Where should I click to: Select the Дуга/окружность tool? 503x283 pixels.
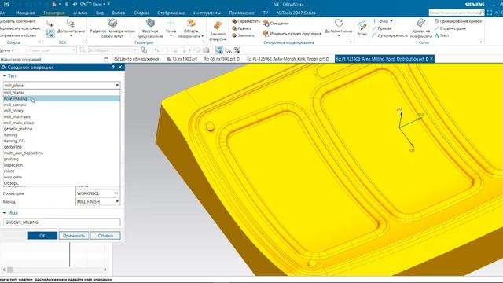(390, 35)
